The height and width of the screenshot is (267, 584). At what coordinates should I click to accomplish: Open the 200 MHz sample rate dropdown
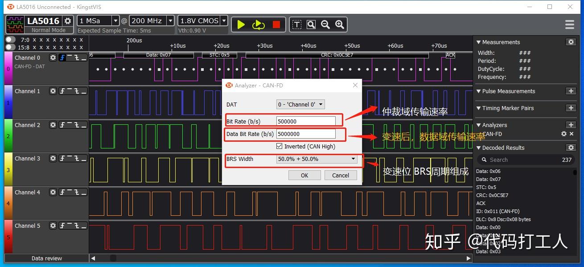(x=170, y=21)
